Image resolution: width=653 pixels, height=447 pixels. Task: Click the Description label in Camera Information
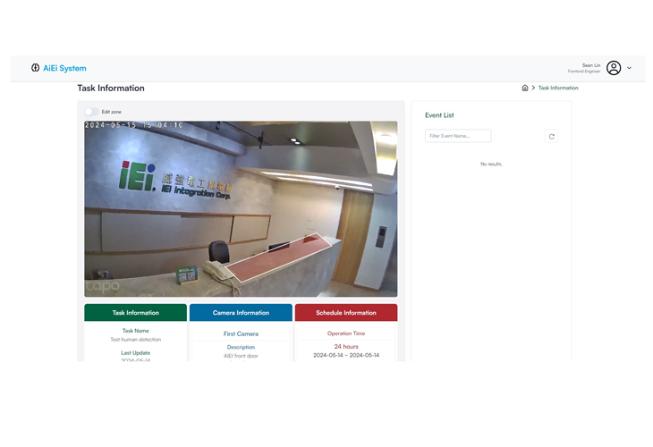[241, 347]
